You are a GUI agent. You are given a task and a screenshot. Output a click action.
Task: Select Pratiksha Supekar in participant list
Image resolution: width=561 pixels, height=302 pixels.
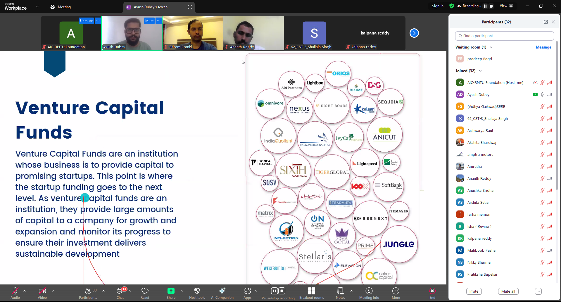tap(504, 274)
